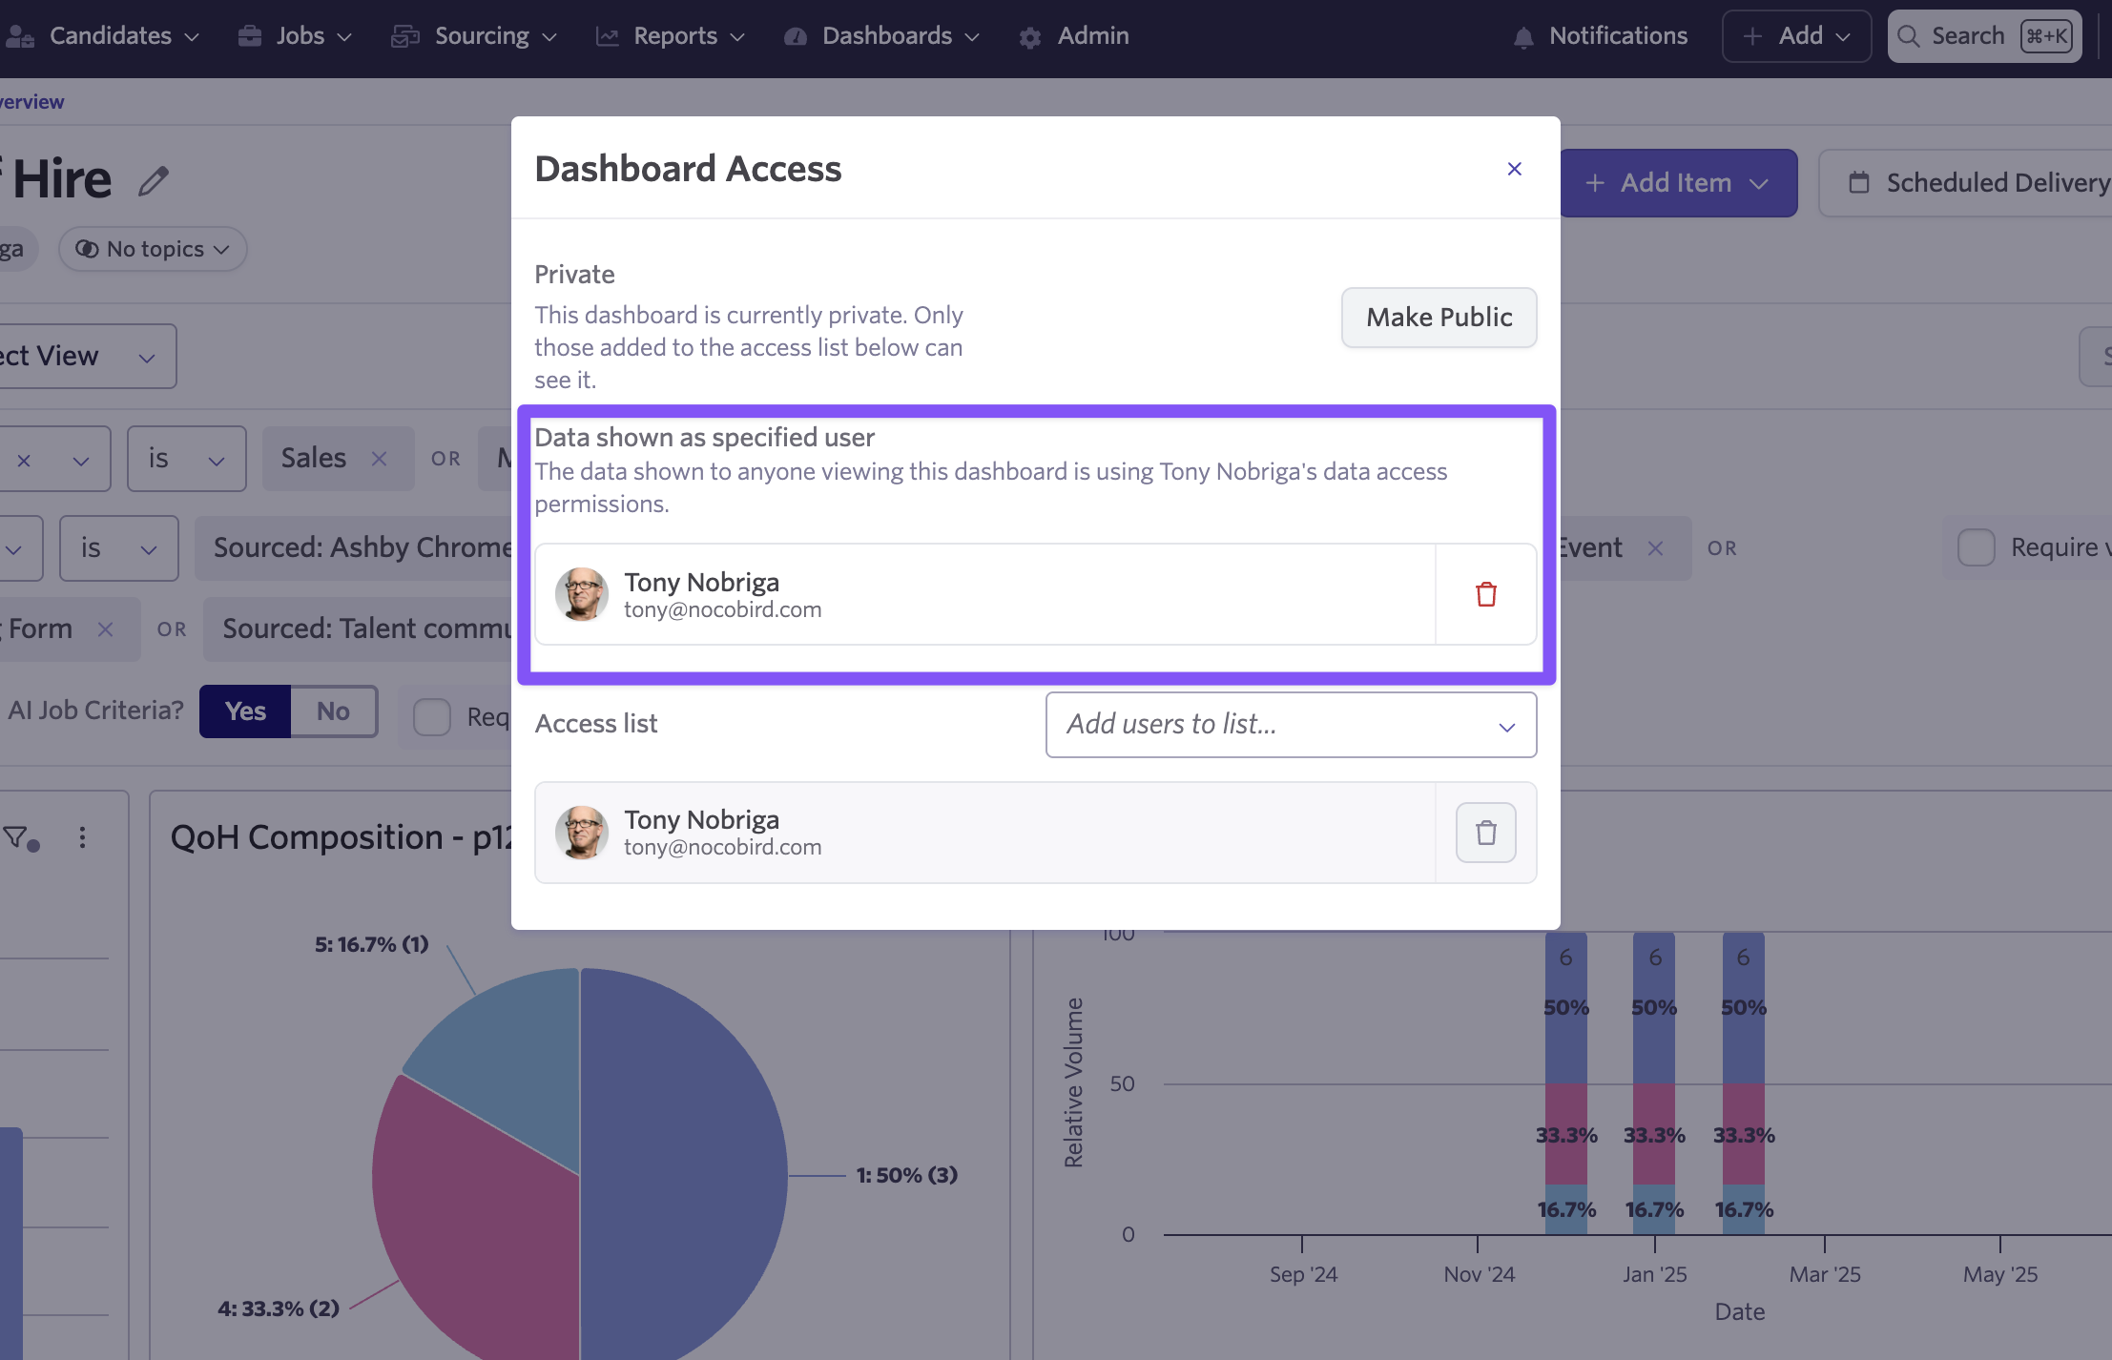Expand the Select View dropdown
Viewport: 2112px width, 1360px height.
coord(88,357)
